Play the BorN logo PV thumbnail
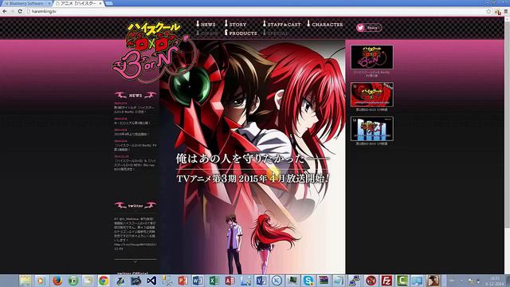The height and width of the screenshot is (287, 510). (372, 57)
